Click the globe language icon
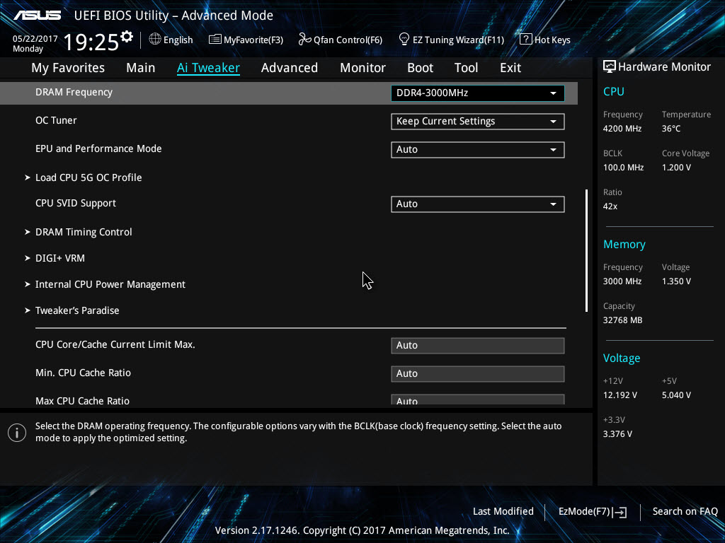Viewport: 725px width, 543px height. coord(155,40)
